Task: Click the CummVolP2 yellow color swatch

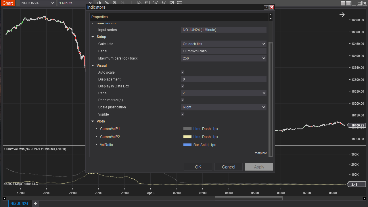Action: (x=187, y=137)
